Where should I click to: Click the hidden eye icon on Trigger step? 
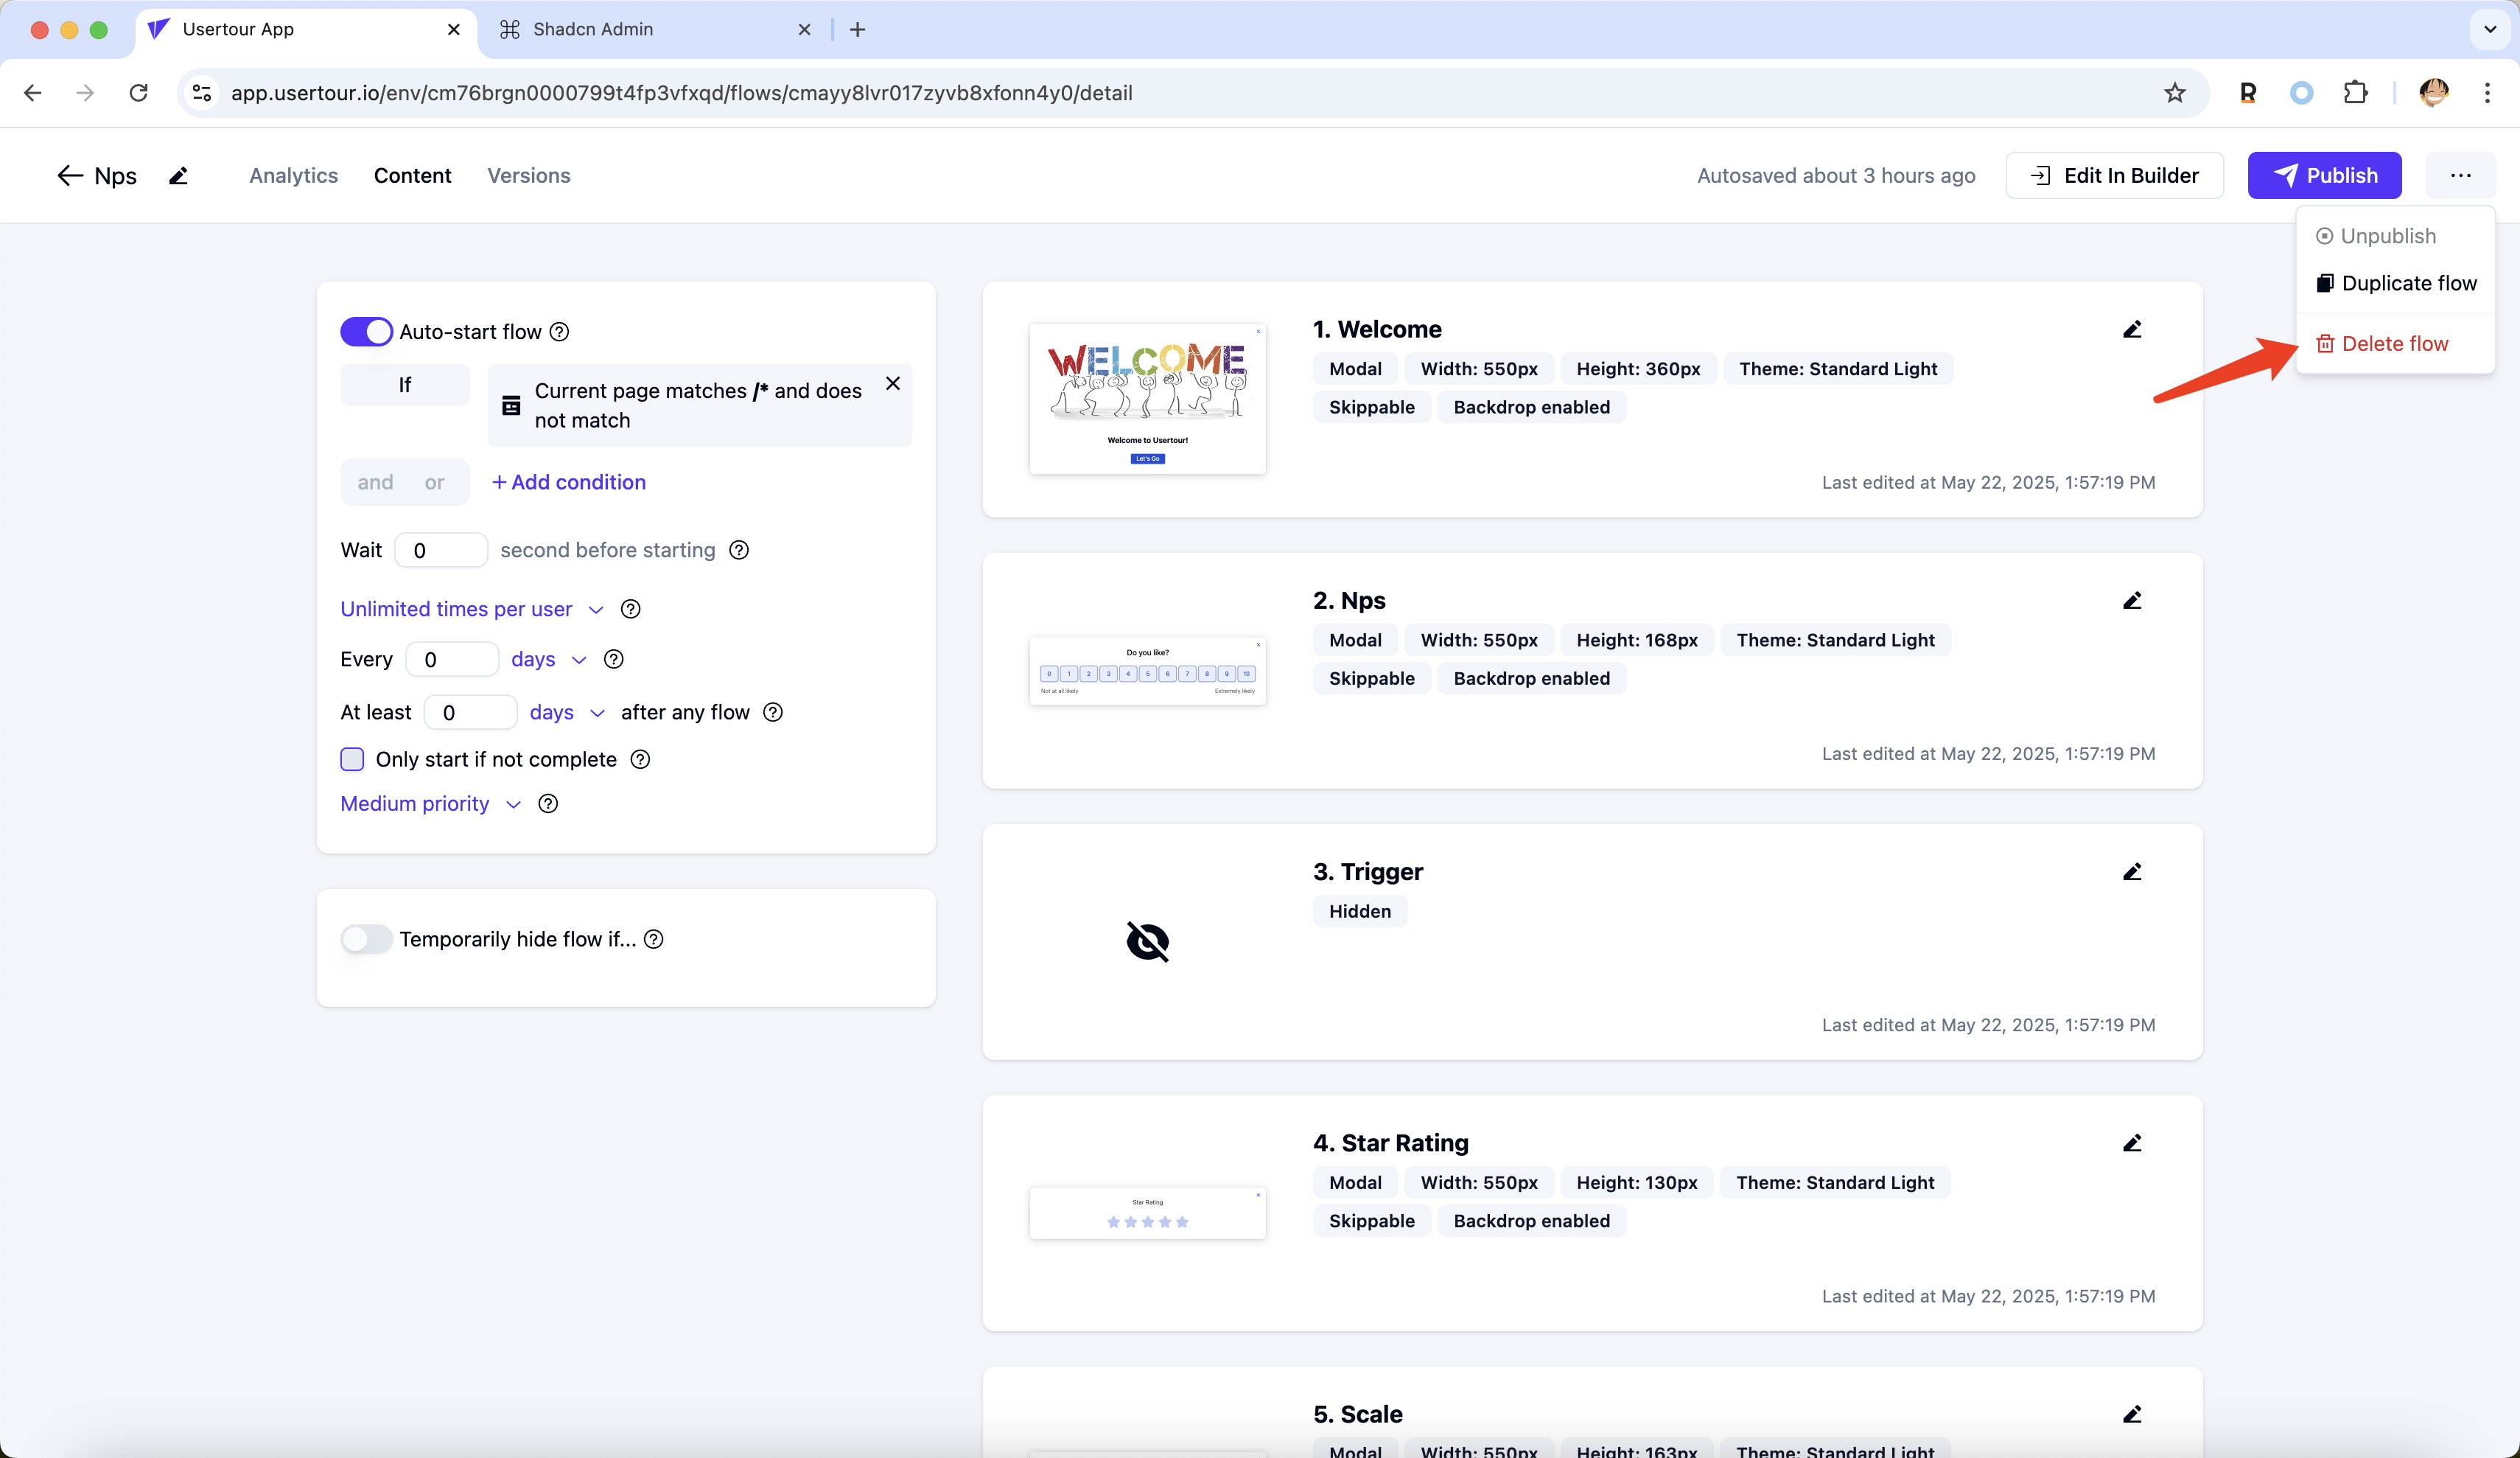click(x=1148, y=941)
